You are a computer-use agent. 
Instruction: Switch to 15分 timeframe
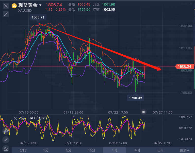click(92, 150)
